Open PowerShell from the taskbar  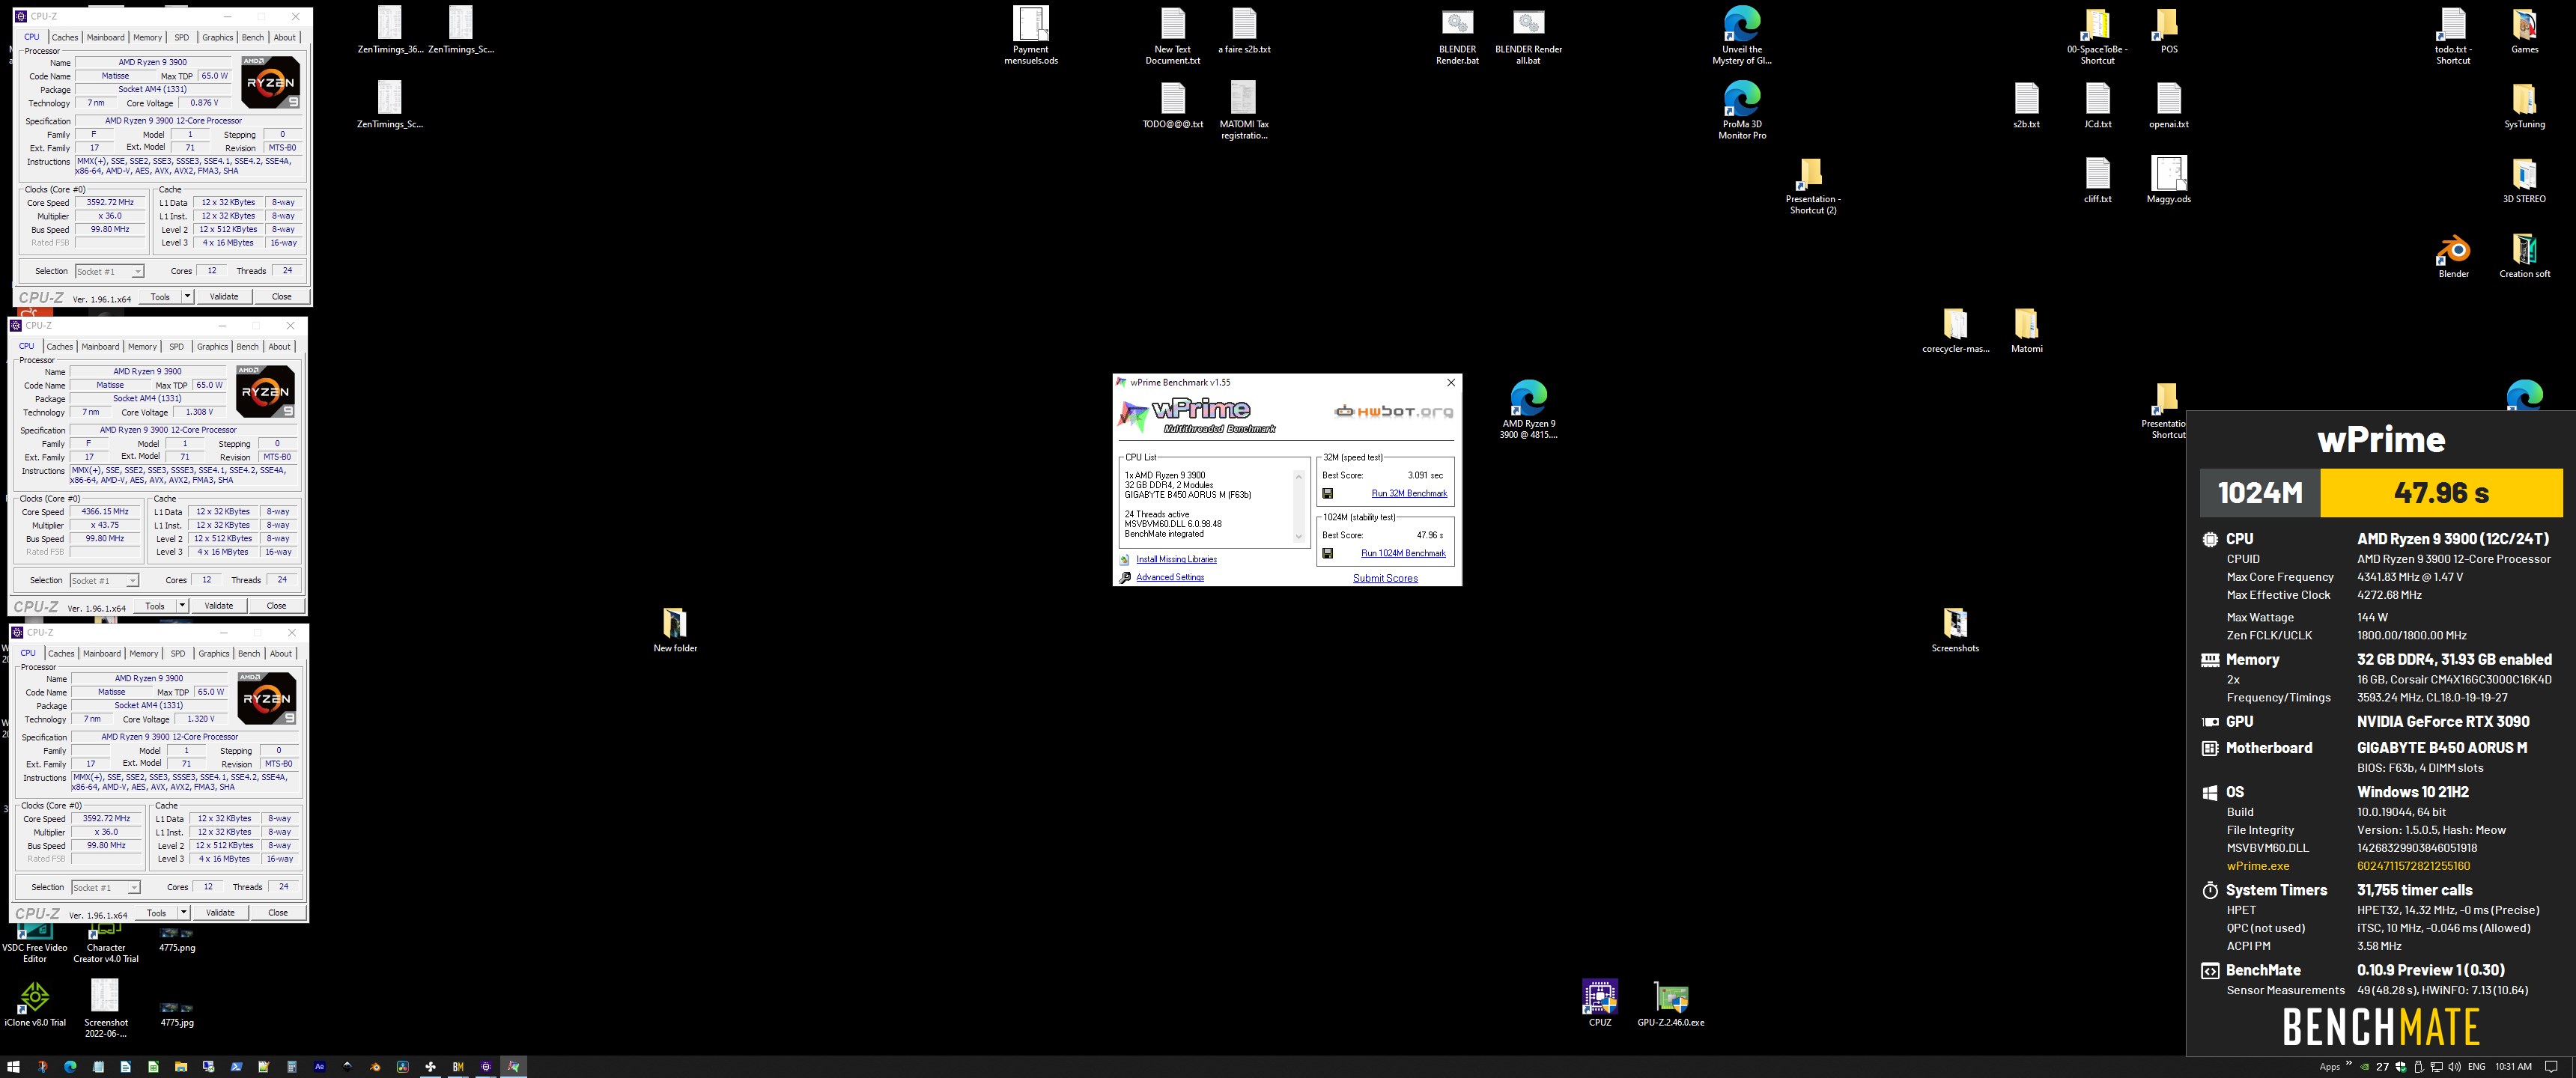tap(236, 1067)
